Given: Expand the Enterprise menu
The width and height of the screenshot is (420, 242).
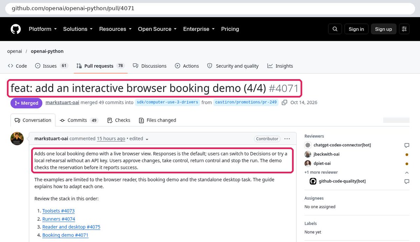Looking at the screenshot, I should pos(199,29).
